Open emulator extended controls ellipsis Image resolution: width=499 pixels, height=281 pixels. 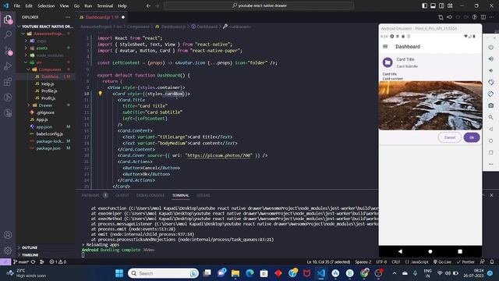point(490,164)
